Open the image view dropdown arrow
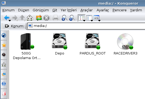Screen dimensions: 145x99 pyautogui.click(x=99, y=21)
